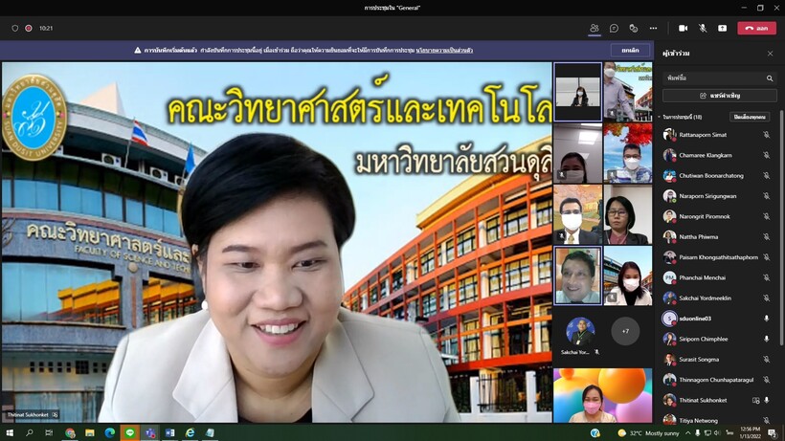Open Google Chrome from taskbar
Screen dimensions: 785x441
[x=70, y=433]
